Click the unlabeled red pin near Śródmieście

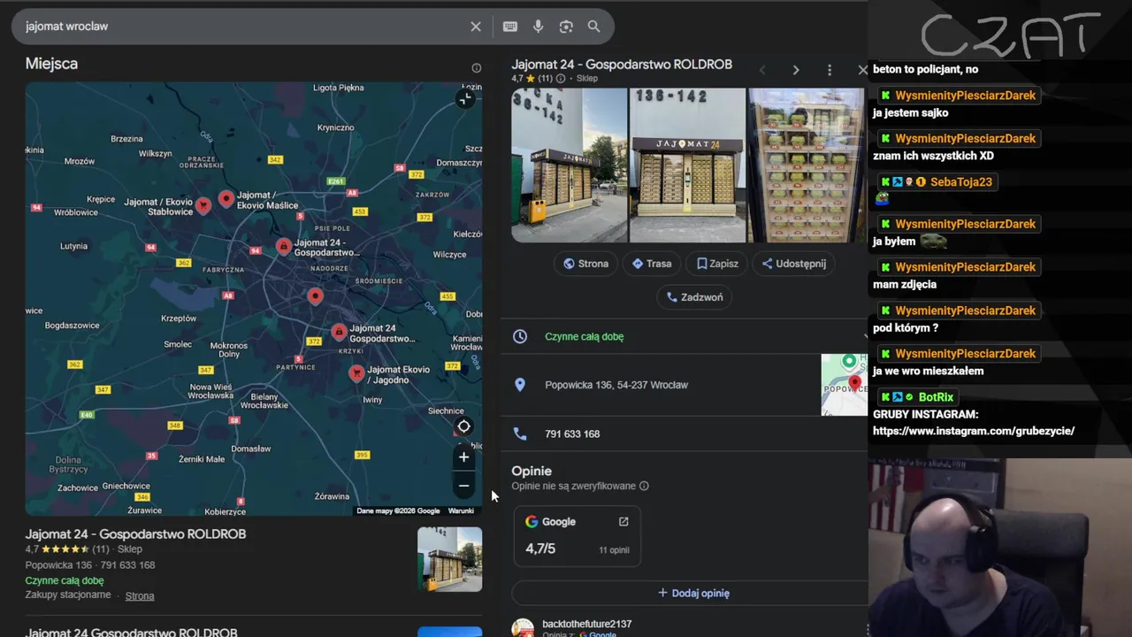[x=316, y=296]
